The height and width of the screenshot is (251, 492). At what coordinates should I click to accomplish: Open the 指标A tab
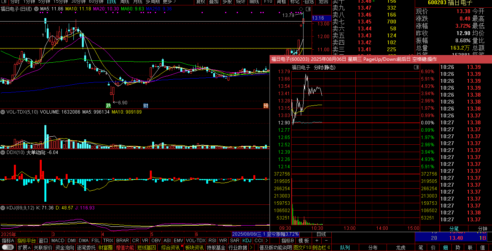point(8,241)
